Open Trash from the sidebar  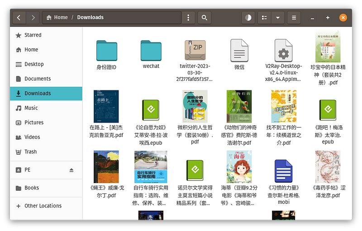click(x=46, y=152)
